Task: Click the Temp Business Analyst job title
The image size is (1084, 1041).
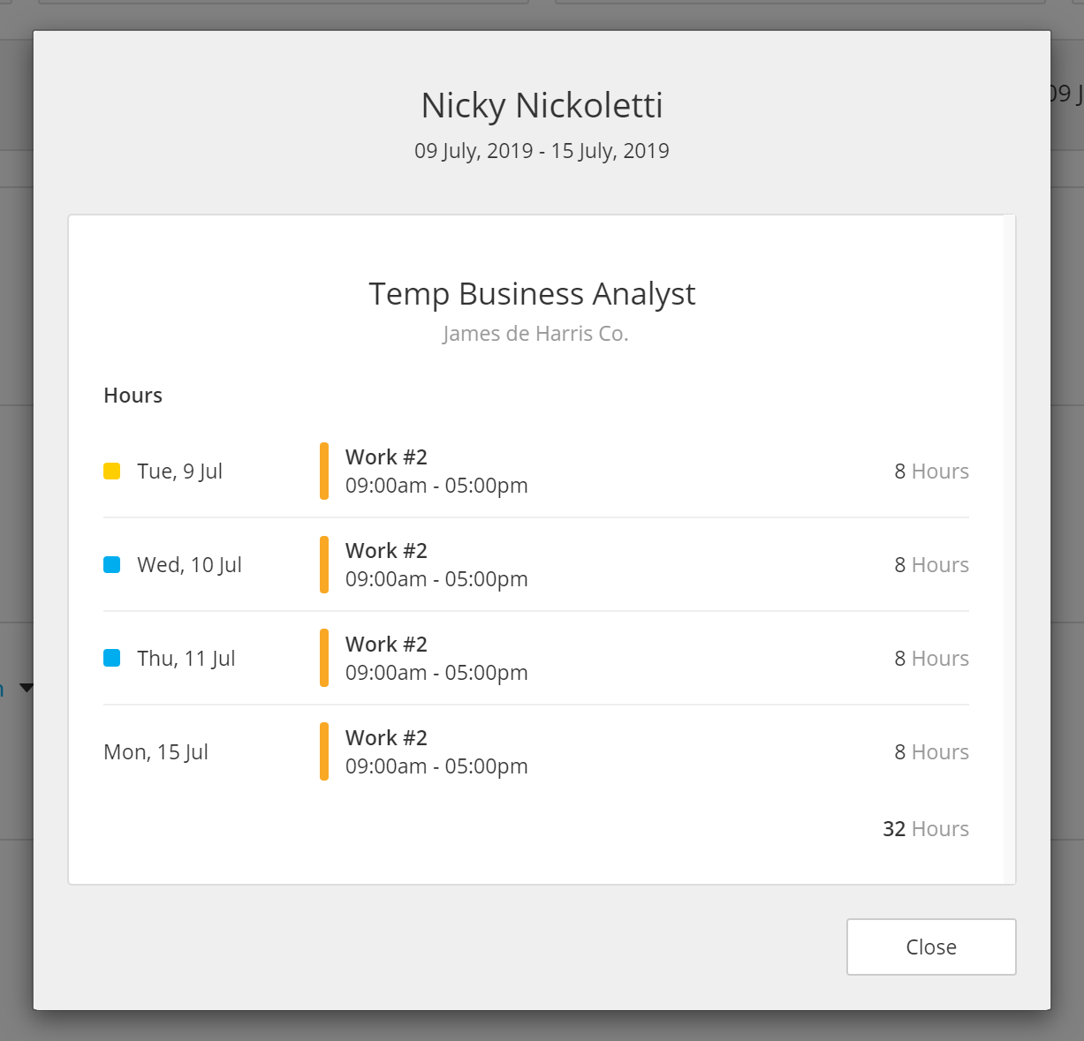Action: (532, 294)
